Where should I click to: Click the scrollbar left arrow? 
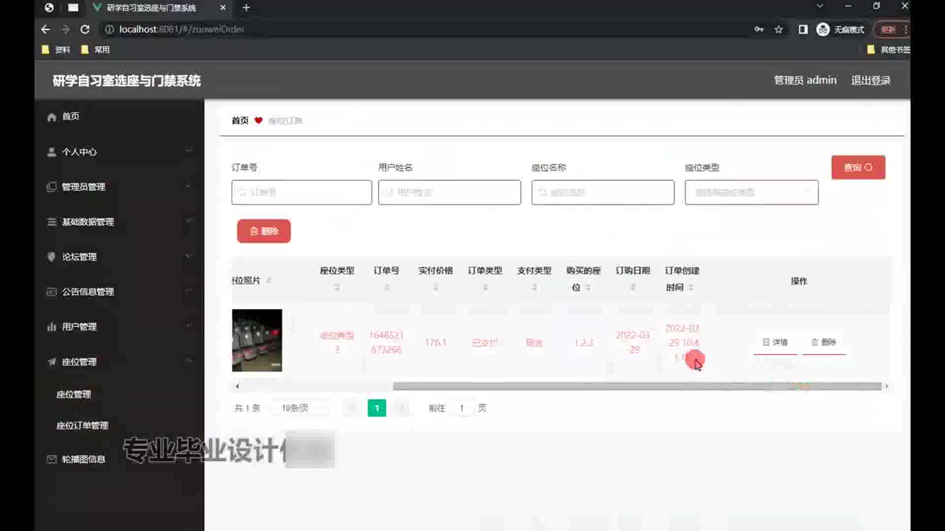click(238, 386)
